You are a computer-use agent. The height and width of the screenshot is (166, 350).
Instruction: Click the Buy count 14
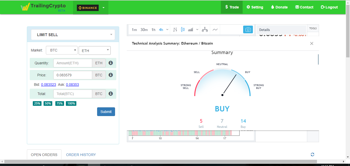[x=243, y=121]
